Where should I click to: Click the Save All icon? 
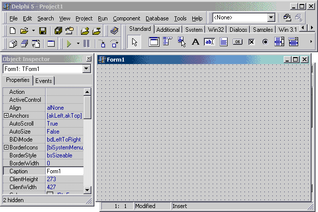(58, 31)
